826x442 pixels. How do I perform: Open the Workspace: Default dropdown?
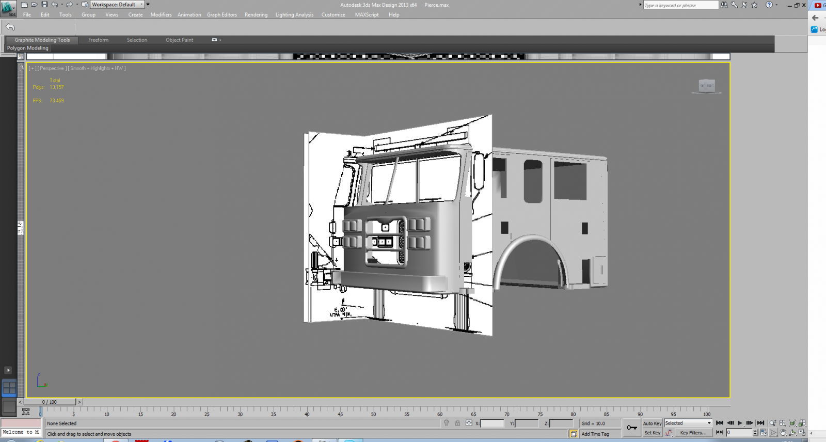[117, 5]
